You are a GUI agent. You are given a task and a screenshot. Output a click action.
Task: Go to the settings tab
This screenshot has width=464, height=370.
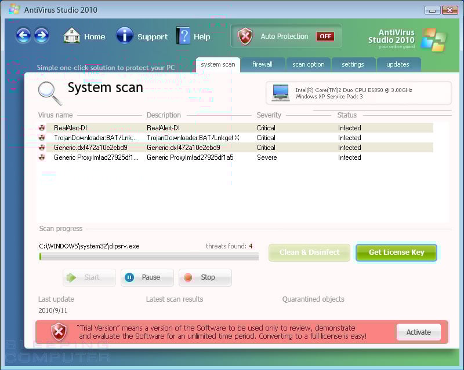click(353, 64)
